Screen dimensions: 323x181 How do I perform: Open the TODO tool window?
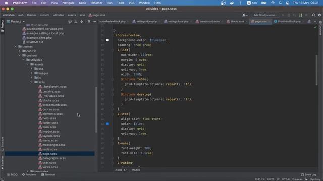tap(12, 175)
